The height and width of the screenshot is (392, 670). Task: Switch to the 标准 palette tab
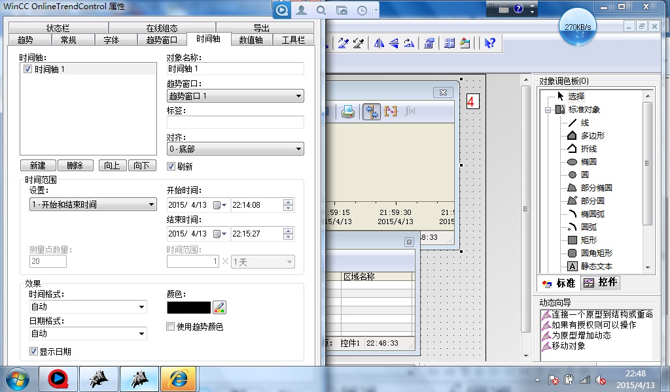point(559,283)
